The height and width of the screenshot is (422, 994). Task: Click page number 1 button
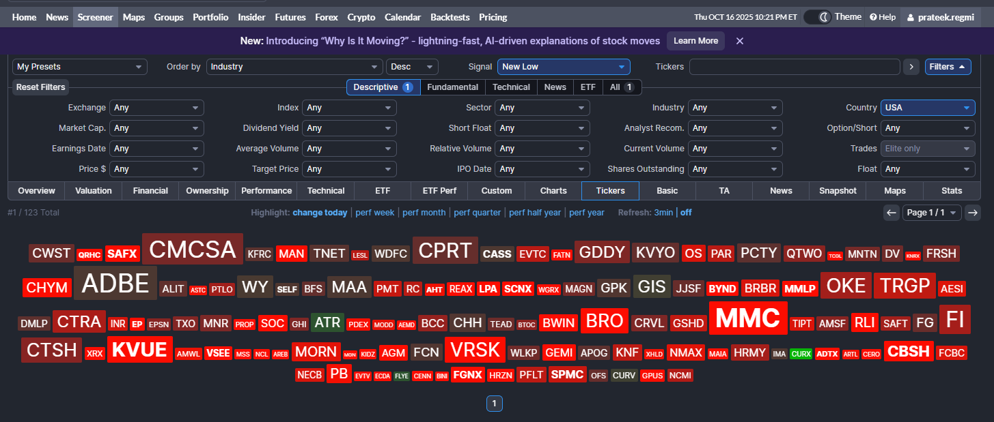[x=495, y=404]
